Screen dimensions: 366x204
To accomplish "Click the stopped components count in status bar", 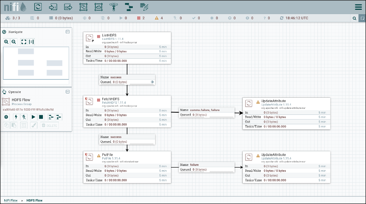I will click(x=141, y=18).
